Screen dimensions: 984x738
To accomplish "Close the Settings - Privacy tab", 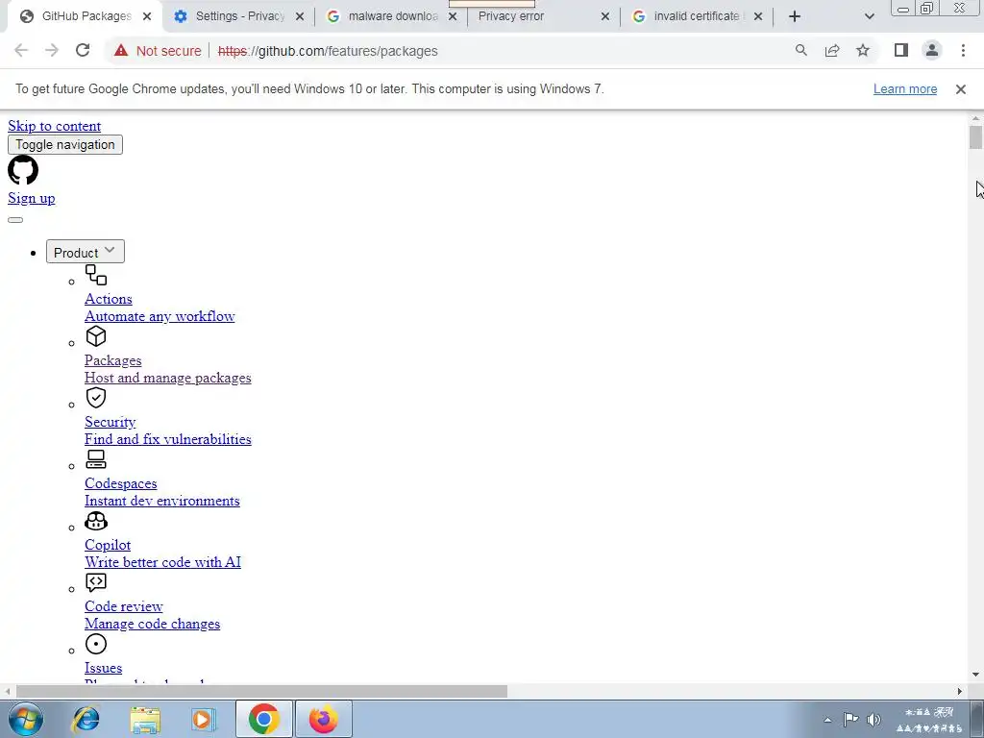I will 300,16.
